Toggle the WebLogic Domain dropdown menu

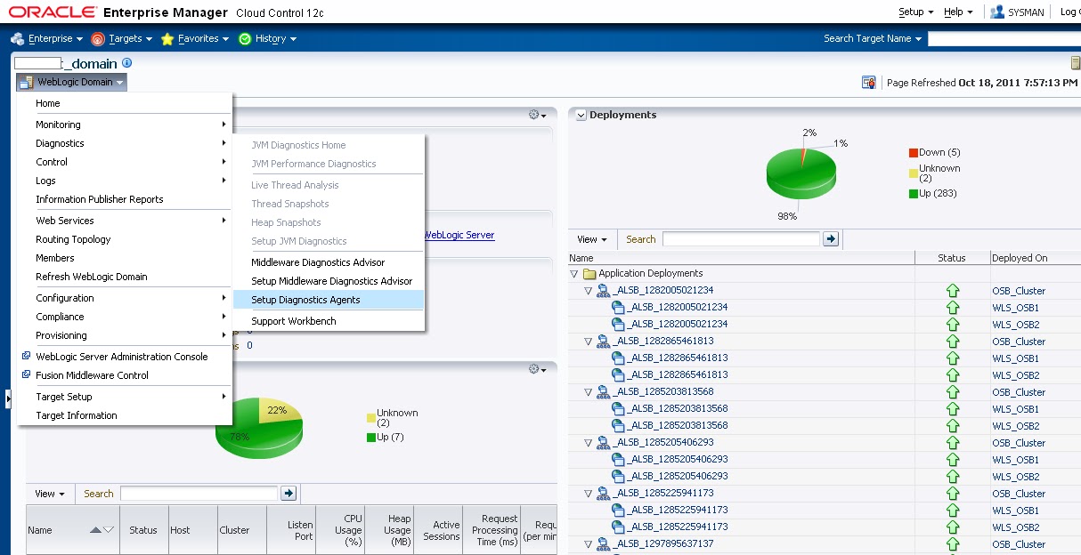click(x=72, y=82)
